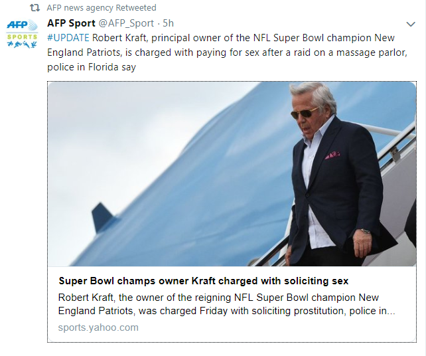426x356 pixels.
Task: Click the blue AFP letters in logo
Action: coord(17,26)
